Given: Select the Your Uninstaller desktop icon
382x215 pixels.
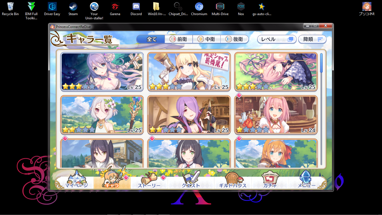Looking at the screenshot, I should click(x=94, y=11).
